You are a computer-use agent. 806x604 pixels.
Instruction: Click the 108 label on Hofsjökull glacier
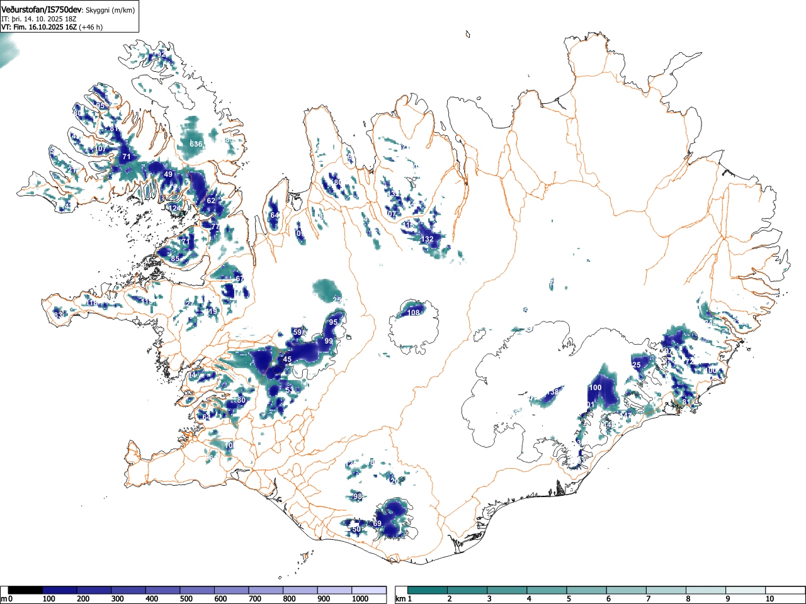413,313
